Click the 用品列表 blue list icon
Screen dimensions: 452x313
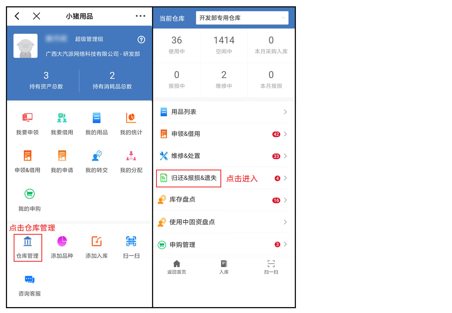[163, 112]
